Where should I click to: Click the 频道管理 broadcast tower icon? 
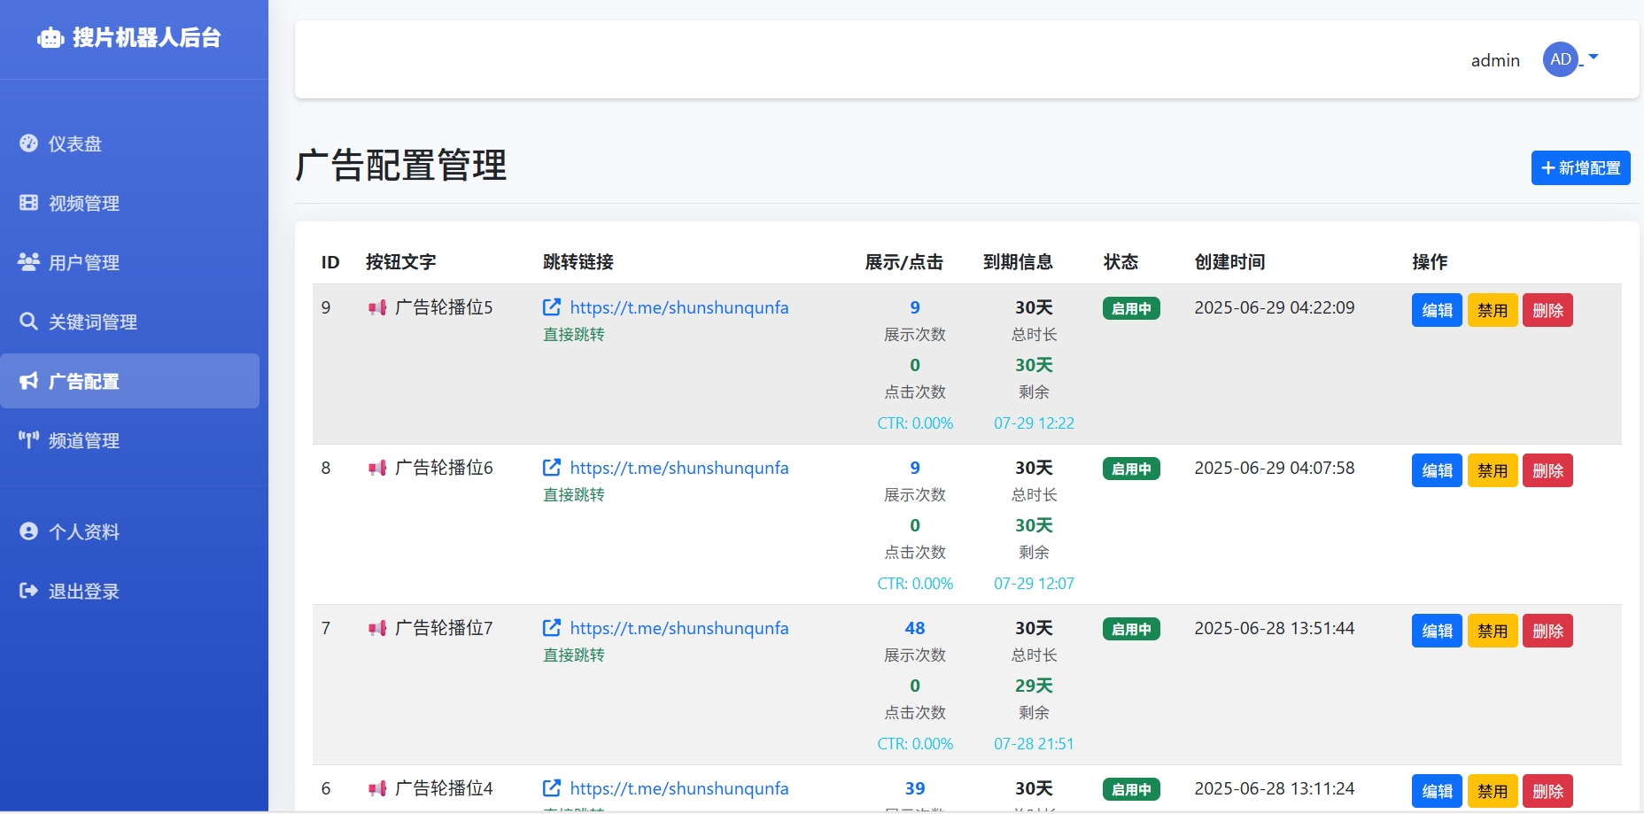point(28,440)
